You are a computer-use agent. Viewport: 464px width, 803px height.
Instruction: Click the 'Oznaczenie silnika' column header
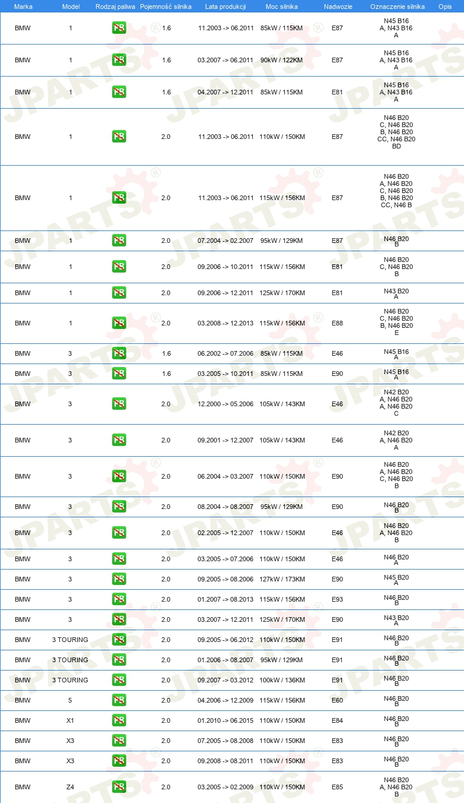point(397,6)
